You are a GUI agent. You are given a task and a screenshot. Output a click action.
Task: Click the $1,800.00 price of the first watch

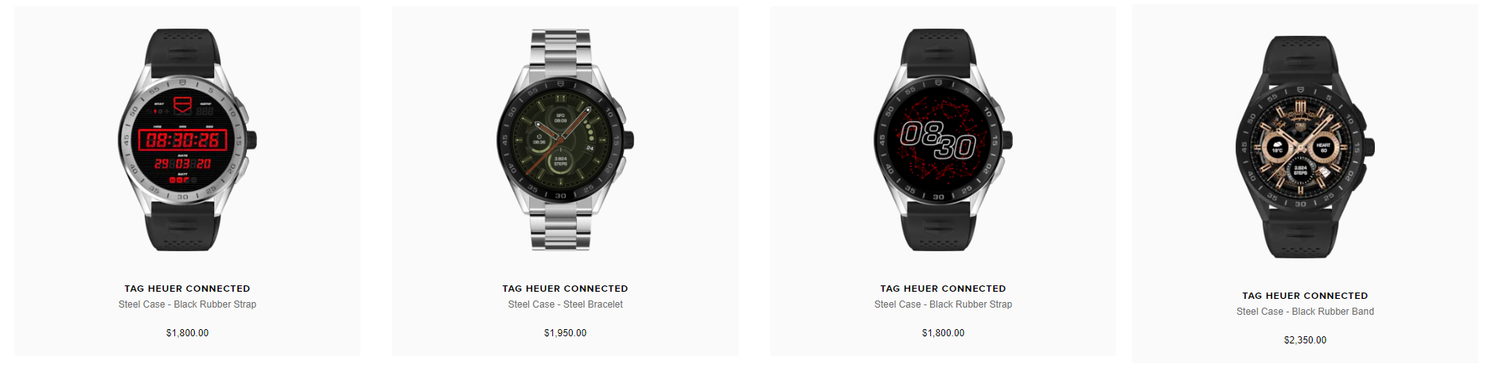pyautogui.click(x=187, y=333)
